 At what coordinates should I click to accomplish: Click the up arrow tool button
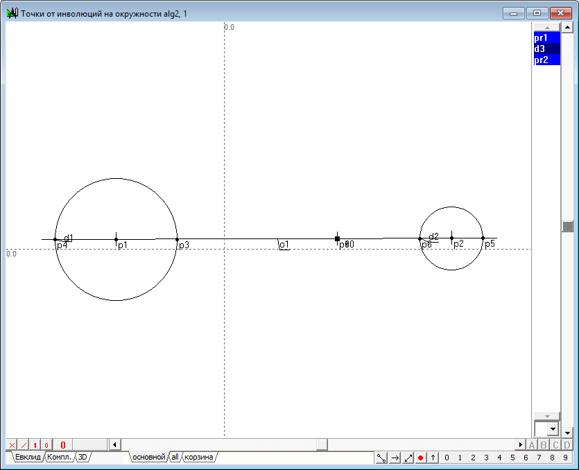click(433, 458)
